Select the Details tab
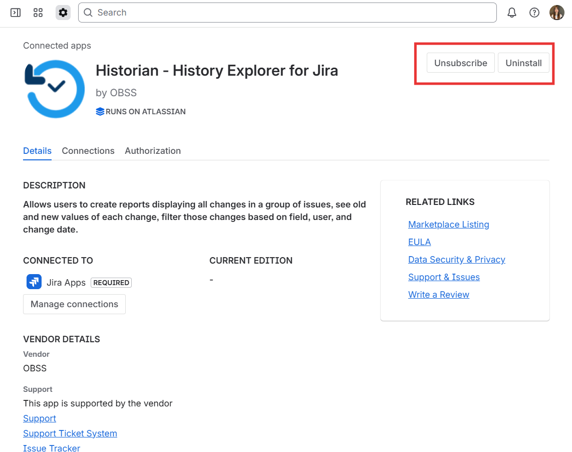The width and height of the screenshot is (572, 452). [x=37, y=151]
